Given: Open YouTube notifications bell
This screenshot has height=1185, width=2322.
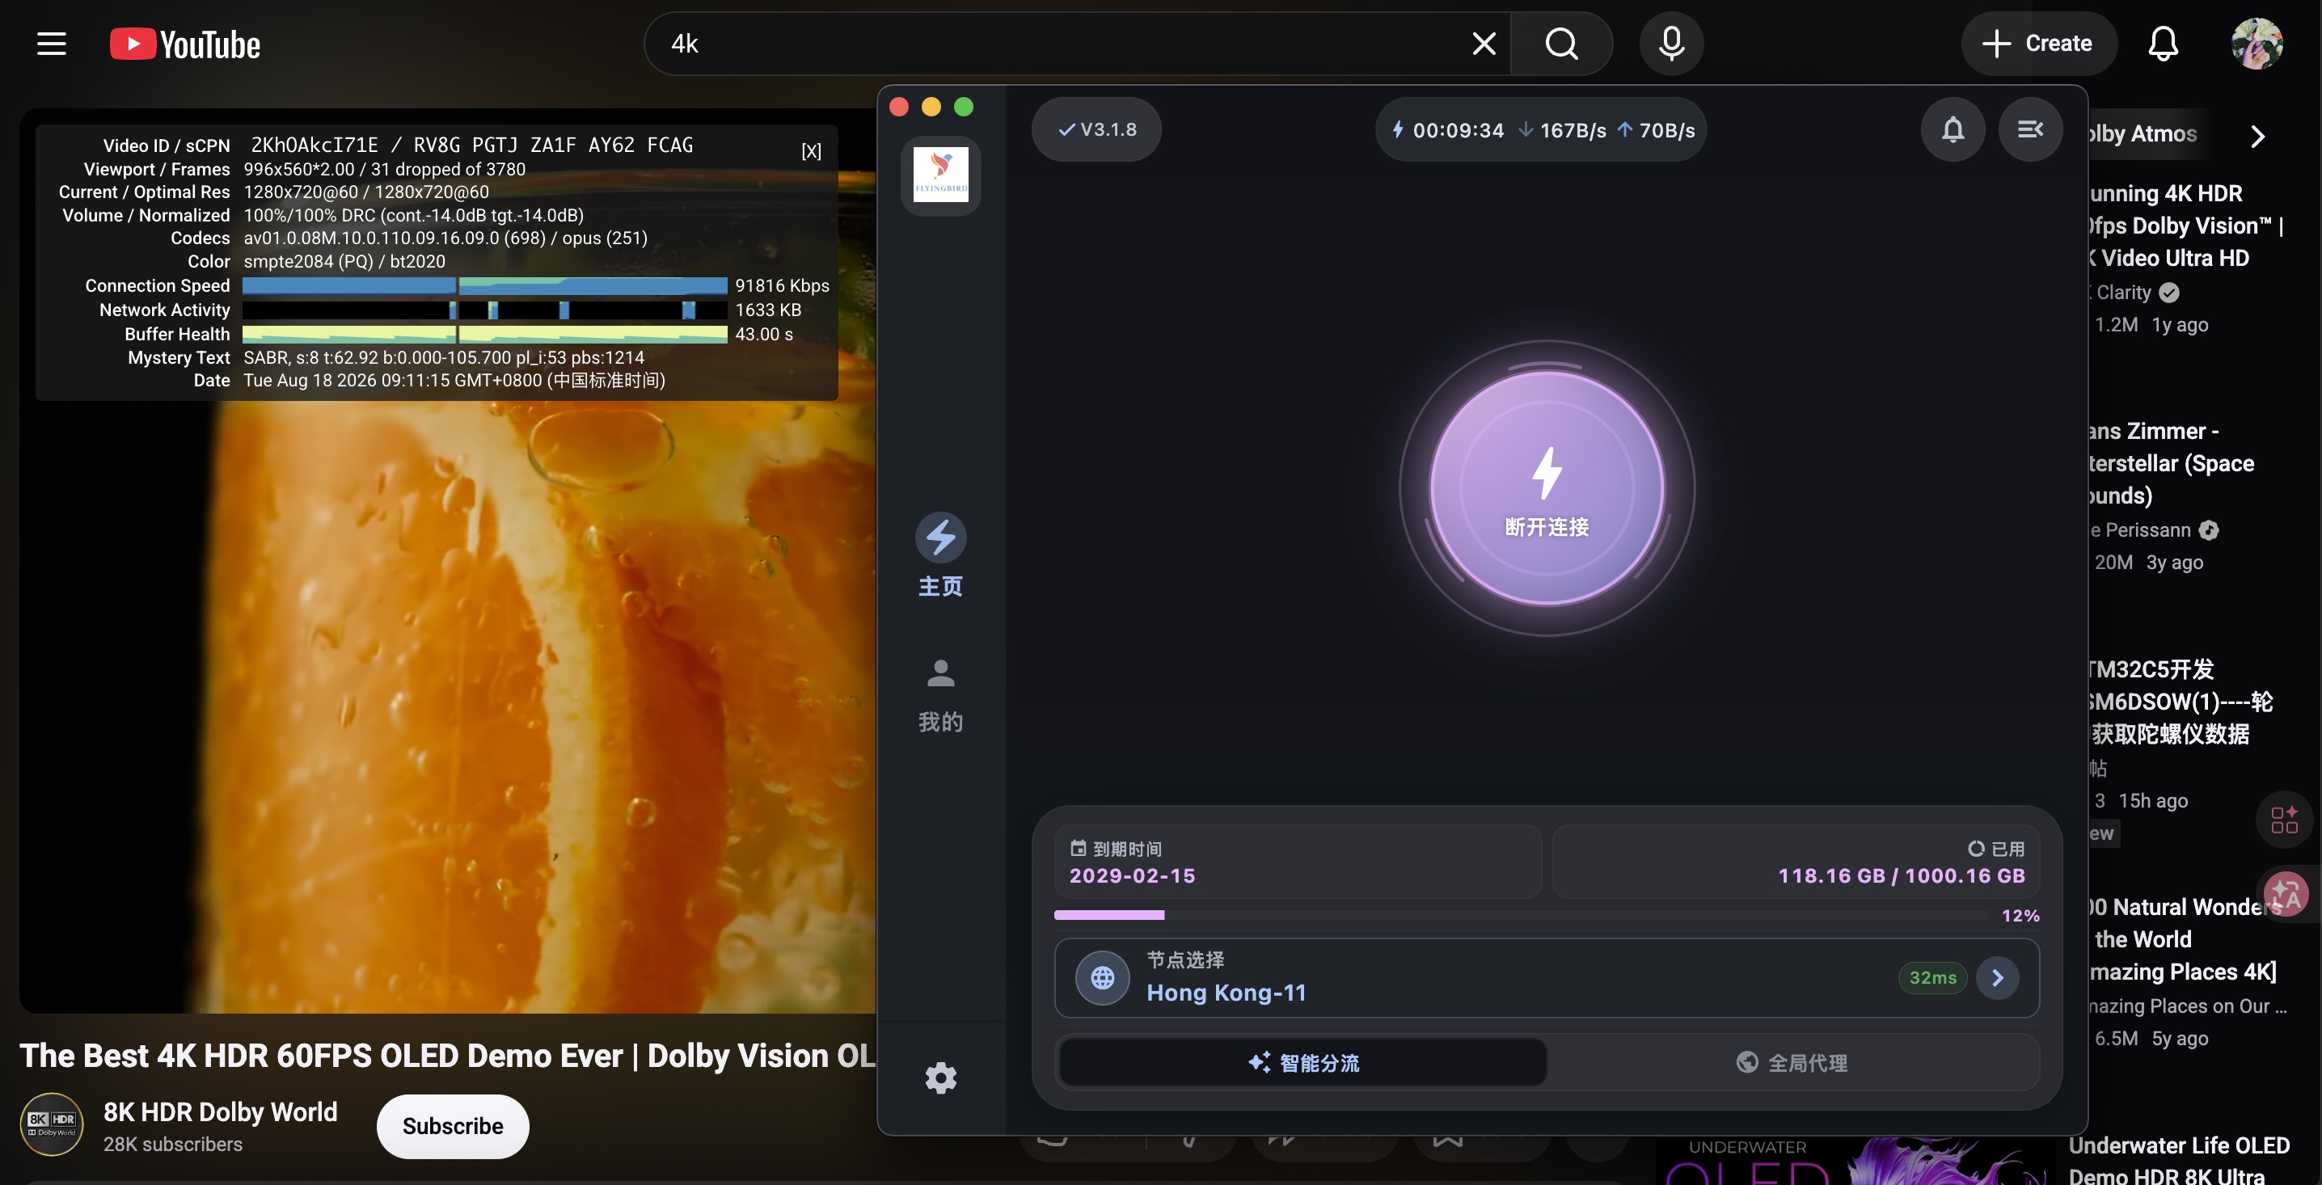Looking at the screenshot, I should pyautogui.click(x=2163, y=44).
